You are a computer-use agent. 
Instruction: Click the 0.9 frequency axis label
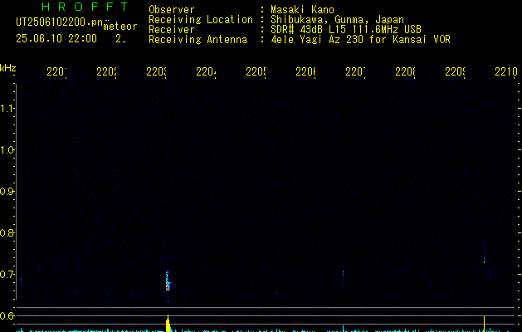7,191
